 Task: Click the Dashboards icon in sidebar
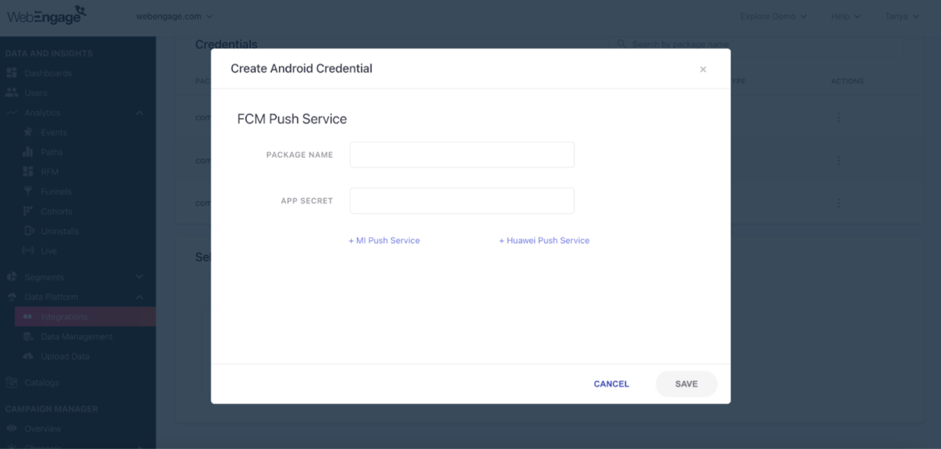tap(11, 73)
